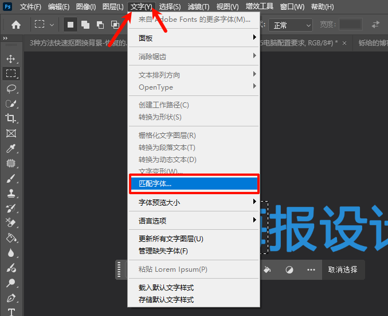Select the Pen tool

point(11,298)
